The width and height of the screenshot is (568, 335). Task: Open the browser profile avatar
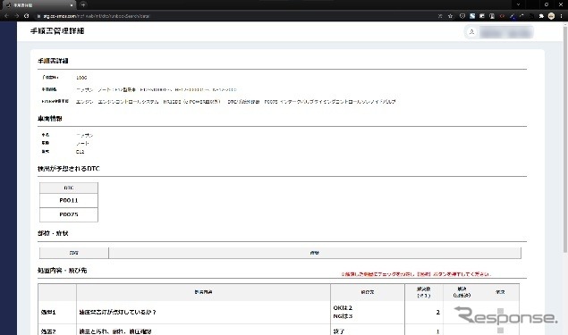(551, 16)
